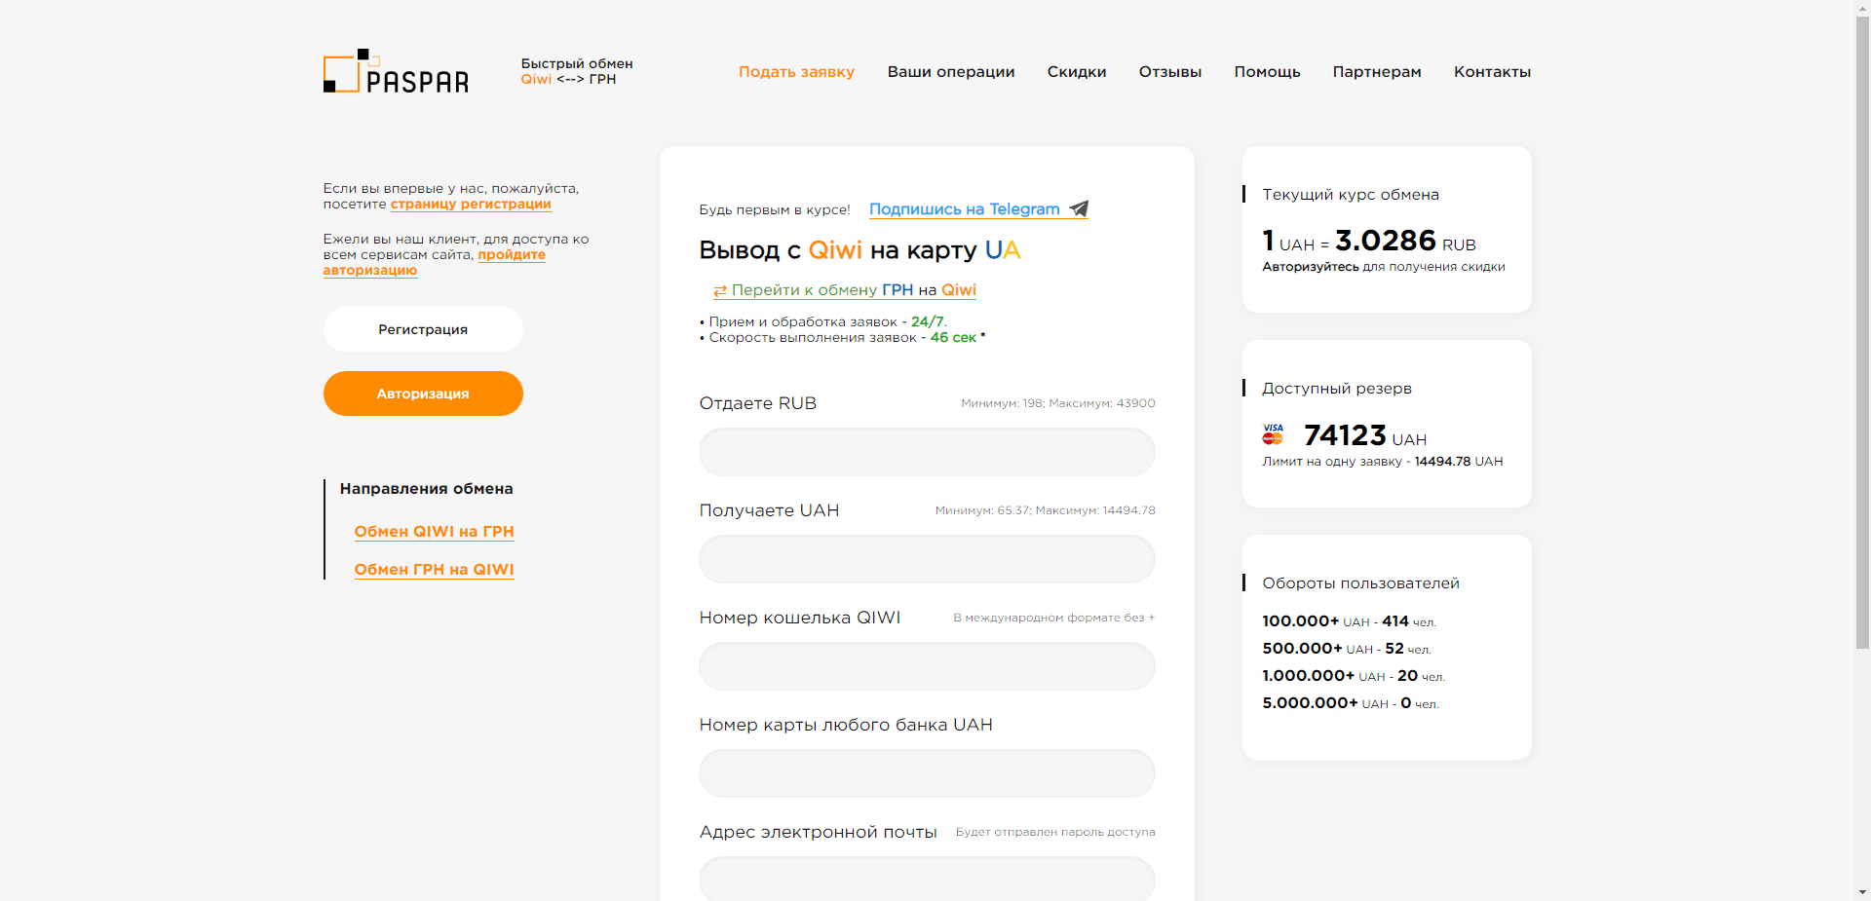
Task: Navigate to Партнерам page
Action: (1376, 72)
